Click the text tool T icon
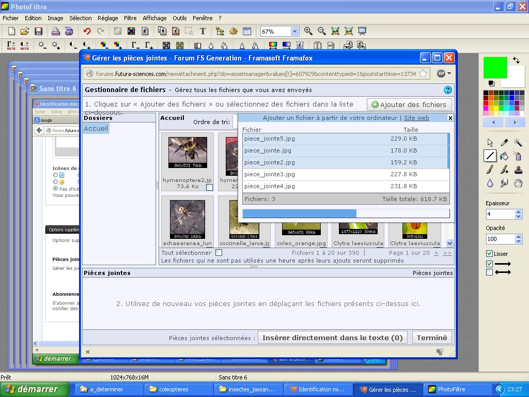This screenshot has height=397, width=529. [203, 32]
